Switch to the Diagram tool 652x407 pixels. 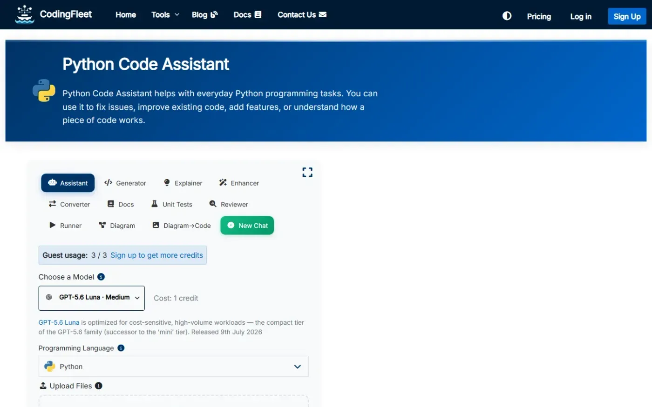[117, 226]
